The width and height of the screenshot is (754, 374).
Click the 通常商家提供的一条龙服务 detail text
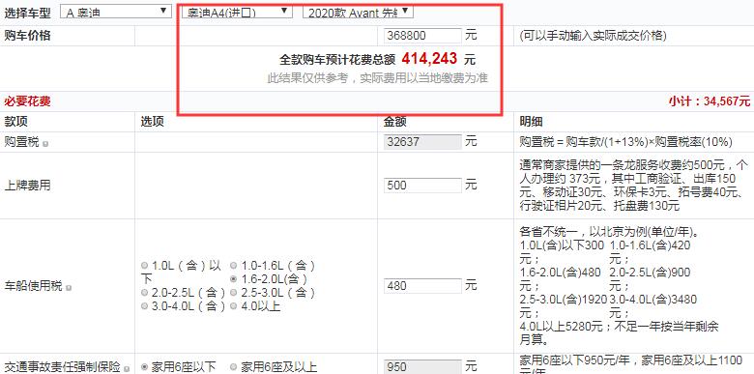634,186
